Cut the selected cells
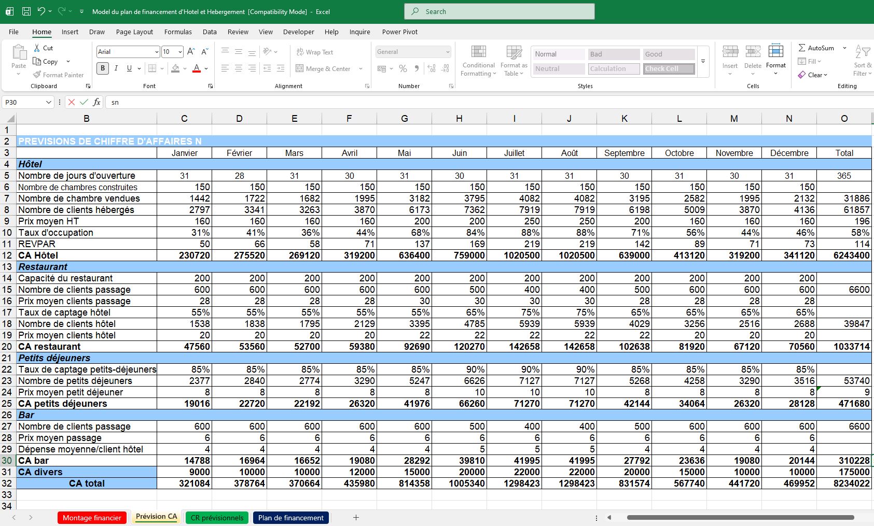The image size is (874, 526). [43, 48]
